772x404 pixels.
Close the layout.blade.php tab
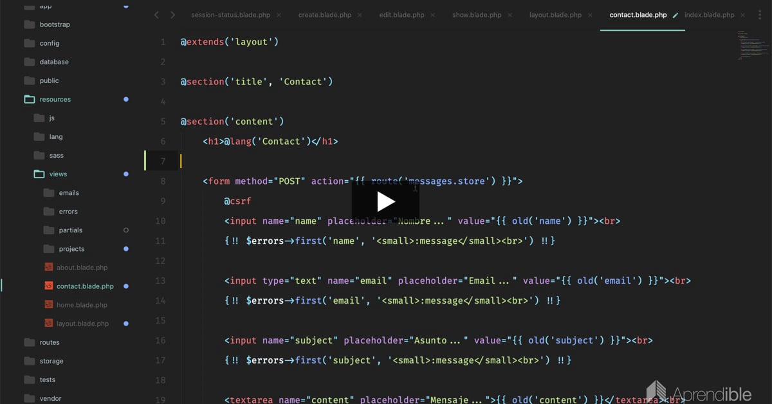pyautogui.click(x=589, y=15)
